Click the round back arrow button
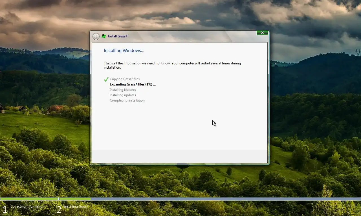 coord(96,37)
